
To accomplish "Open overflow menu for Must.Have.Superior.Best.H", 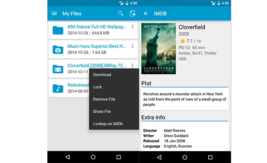I will pos(132,46).
